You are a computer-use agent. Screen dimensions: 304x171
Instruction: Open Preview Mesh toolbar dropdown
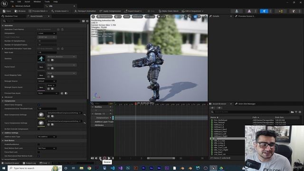(x=38, y=11)
